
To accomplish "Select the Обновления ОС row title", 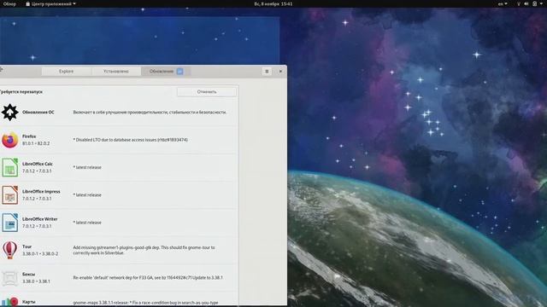I will [x=38, y=112].
